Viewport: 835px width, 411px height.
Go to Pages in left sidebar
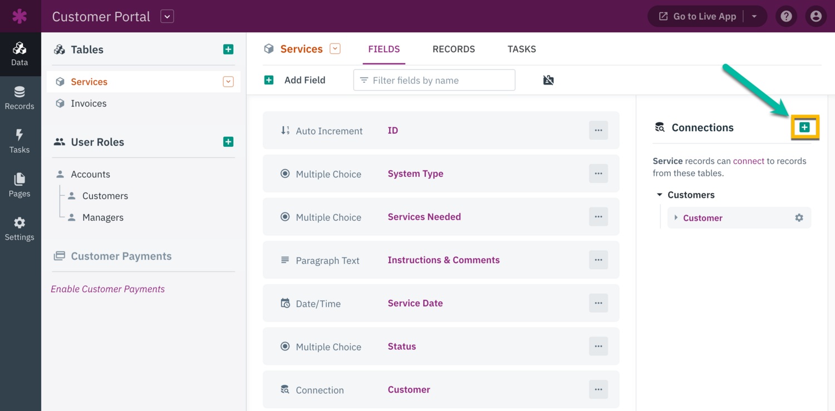(19, 185)
